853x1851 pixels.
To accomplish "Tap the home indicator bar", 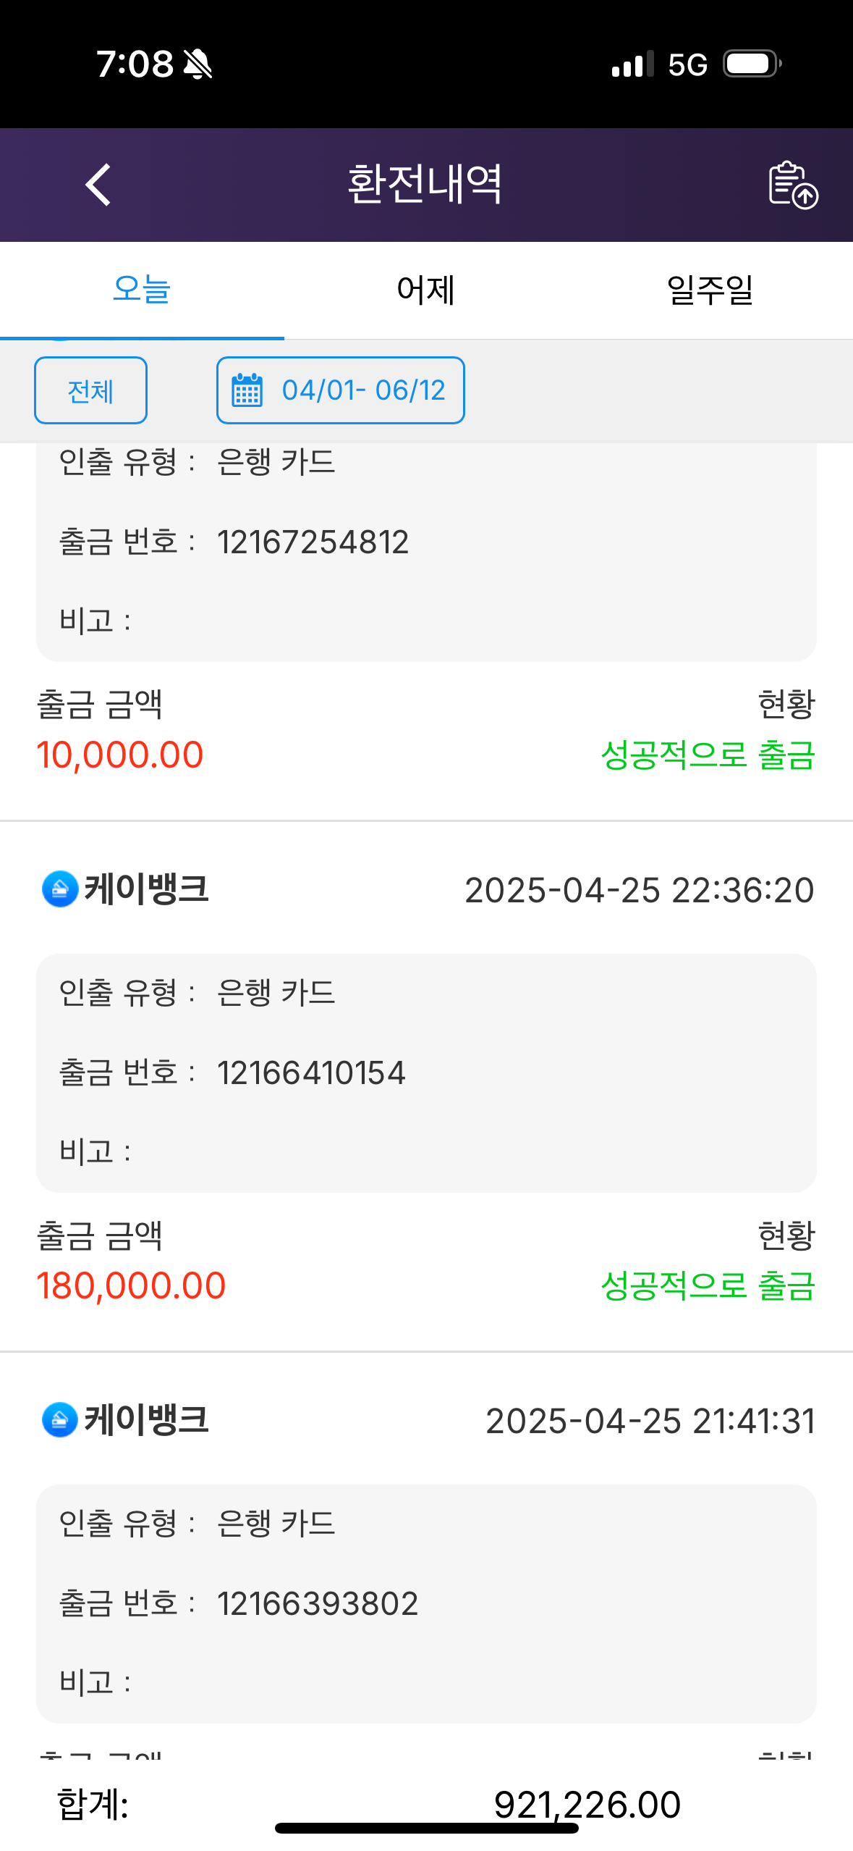I will [x=426, y=1829].
